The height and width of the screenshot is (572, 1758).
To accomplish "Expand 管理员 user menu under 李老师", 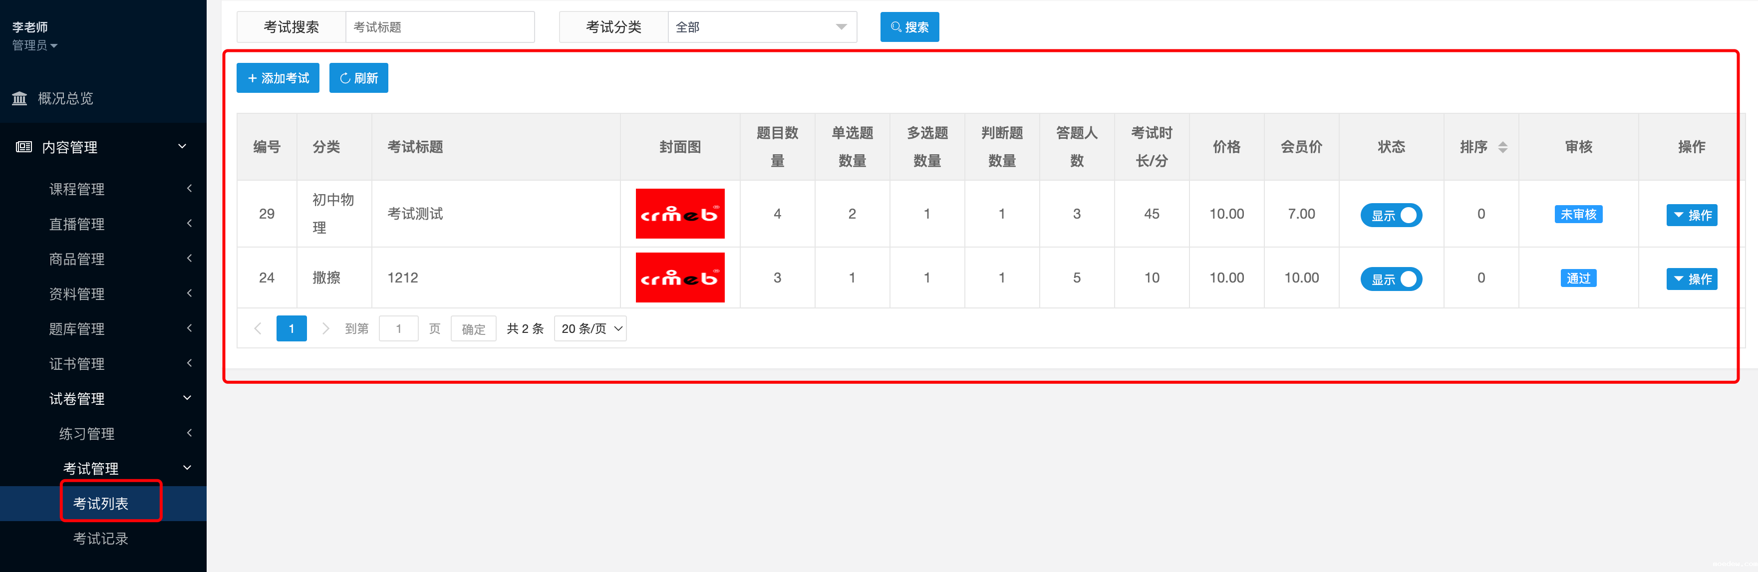I will 34,46.
